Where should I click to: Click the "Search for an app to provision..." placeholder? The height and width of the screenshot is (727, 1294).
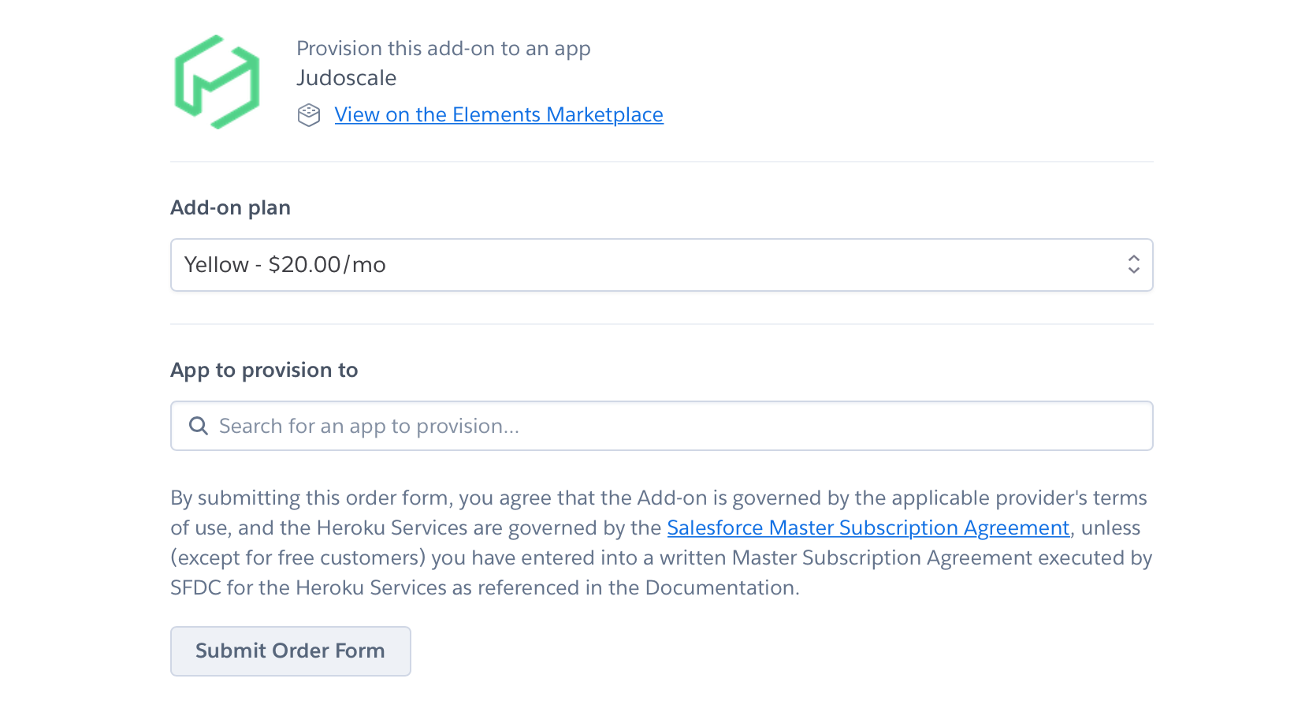[x=369, y=427]
